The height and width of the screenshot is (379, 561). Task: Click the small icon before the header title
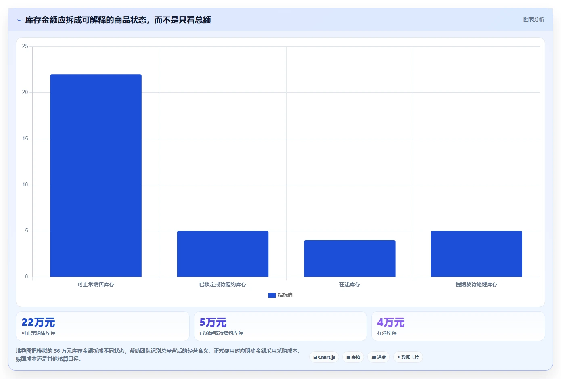coord(19,20)
